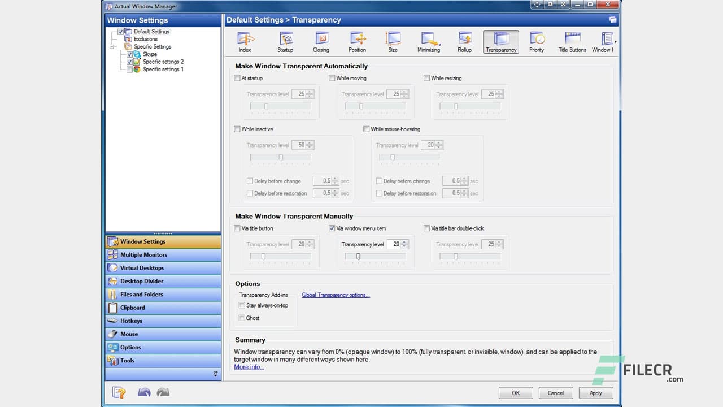Select the Priority settings icon
Screen dimensions: 723x407
tap(536, 40)
